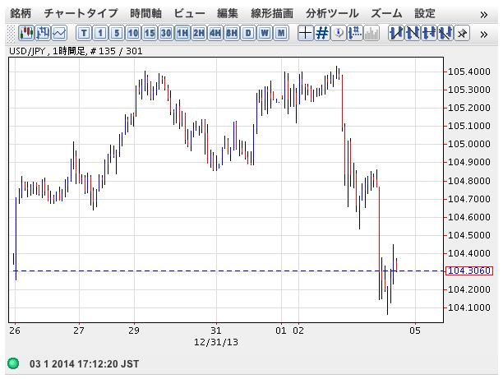Open the ビュー menu
The image size is (503, 379).
(x=189, y=13)
